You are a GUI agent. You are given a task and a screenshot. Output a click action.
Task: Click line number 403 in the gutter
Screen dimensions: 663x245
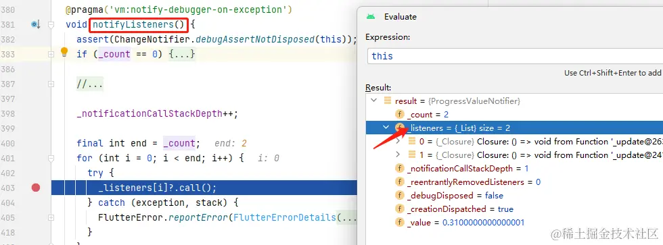click(7, 188)
